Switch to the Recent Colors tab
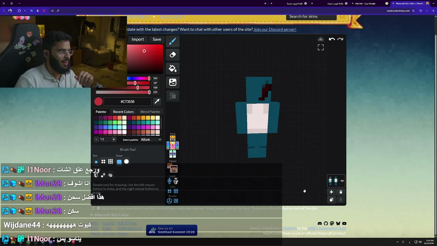 (123, 112)
